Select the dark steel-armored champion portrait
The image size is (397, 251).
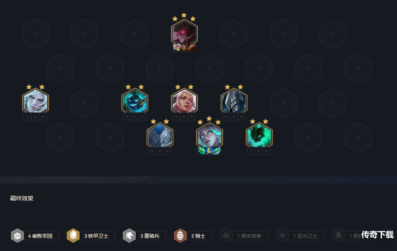click(234, 101)
